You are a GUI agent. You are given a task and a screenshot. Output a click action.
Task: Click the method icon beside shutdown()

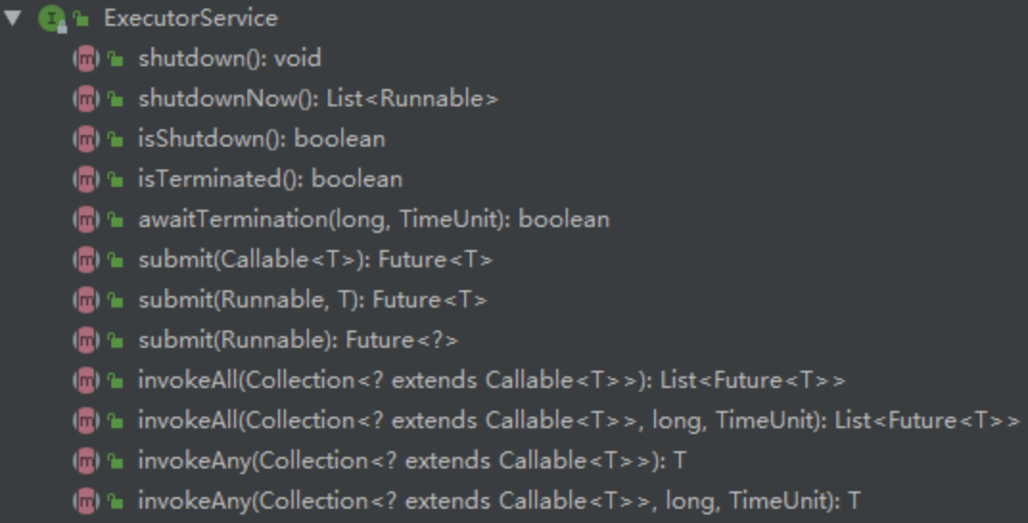86,58
